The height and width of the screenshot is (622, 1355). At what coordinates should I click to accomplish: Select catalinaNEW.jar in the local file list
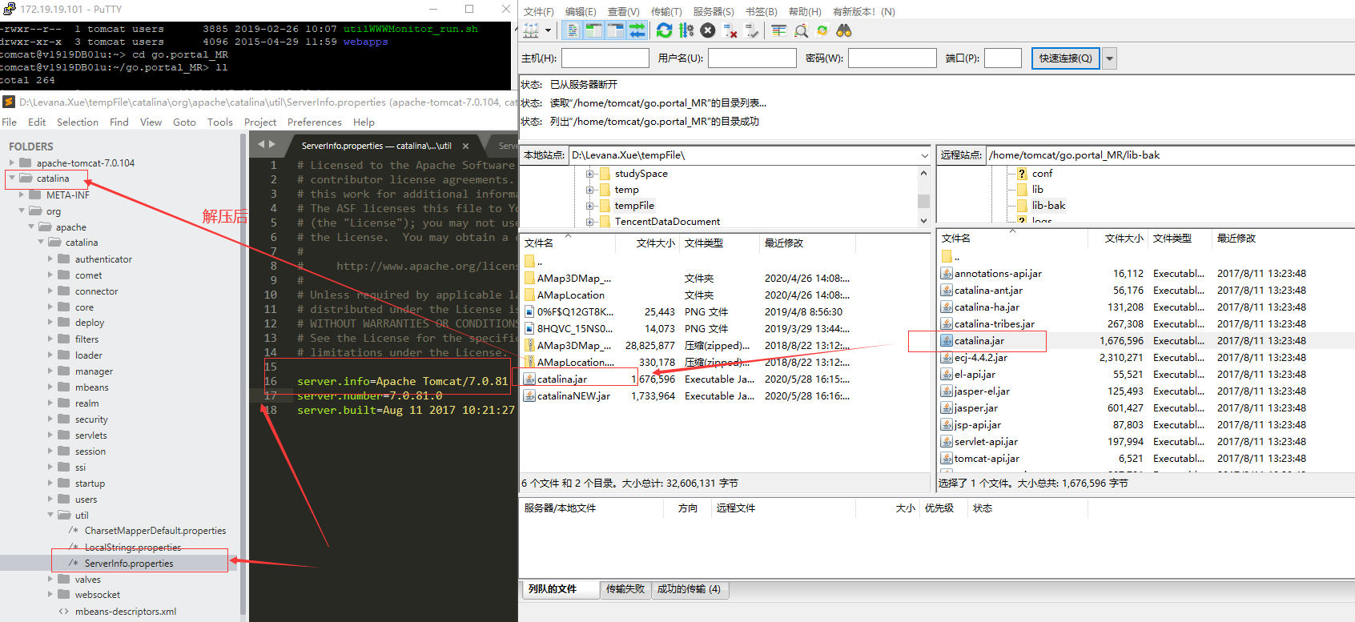click(573, 396)
